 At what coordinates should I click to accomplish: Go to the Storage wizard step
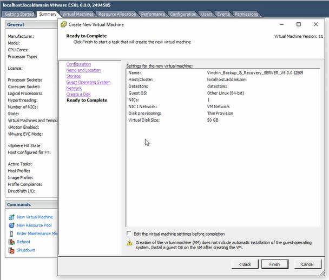coord(74,76)
